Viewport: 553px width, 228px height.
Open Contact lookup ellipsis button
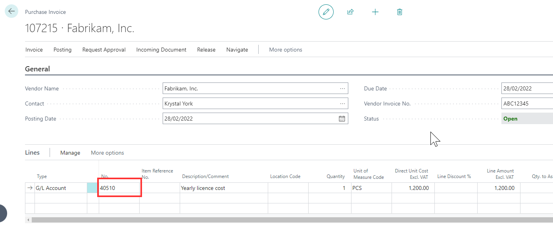click(342, 103)
